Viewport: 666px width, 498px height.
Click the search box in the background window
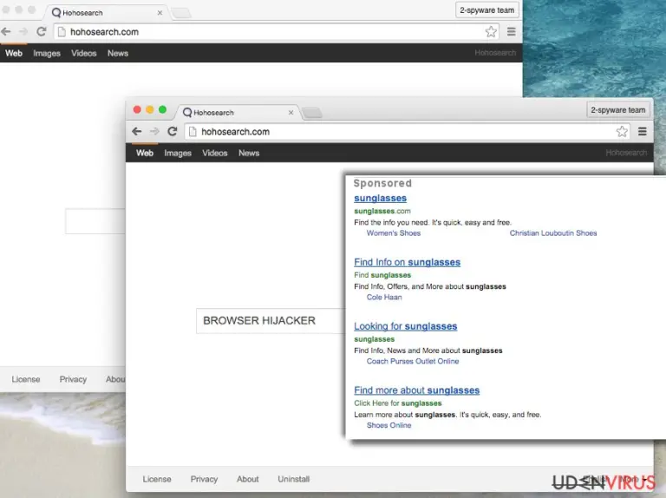coord(95,221)
